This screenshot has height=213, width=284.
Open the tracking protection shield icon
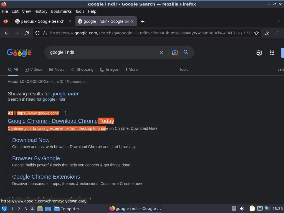pos(37,33)
